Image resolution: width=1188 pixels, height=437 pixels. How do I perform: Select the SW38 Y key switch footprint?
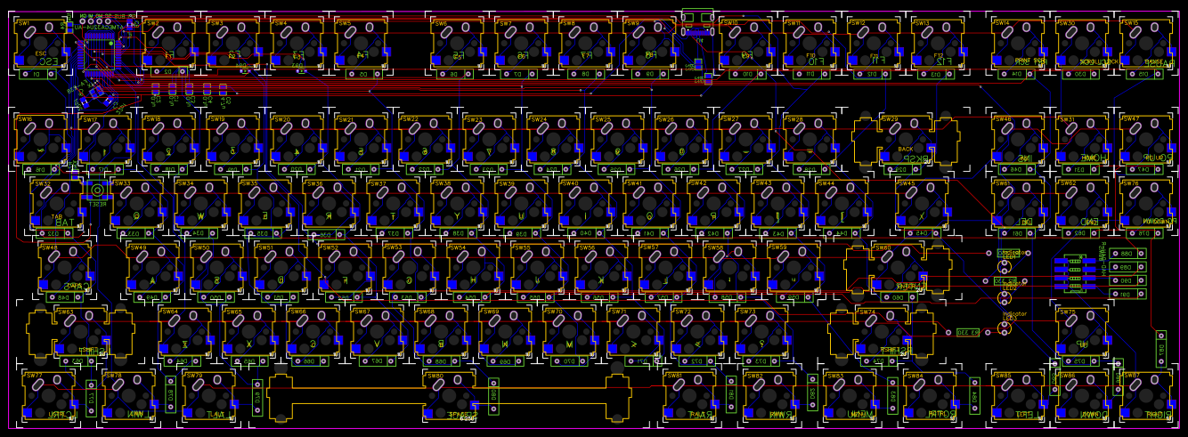[457, 204]
